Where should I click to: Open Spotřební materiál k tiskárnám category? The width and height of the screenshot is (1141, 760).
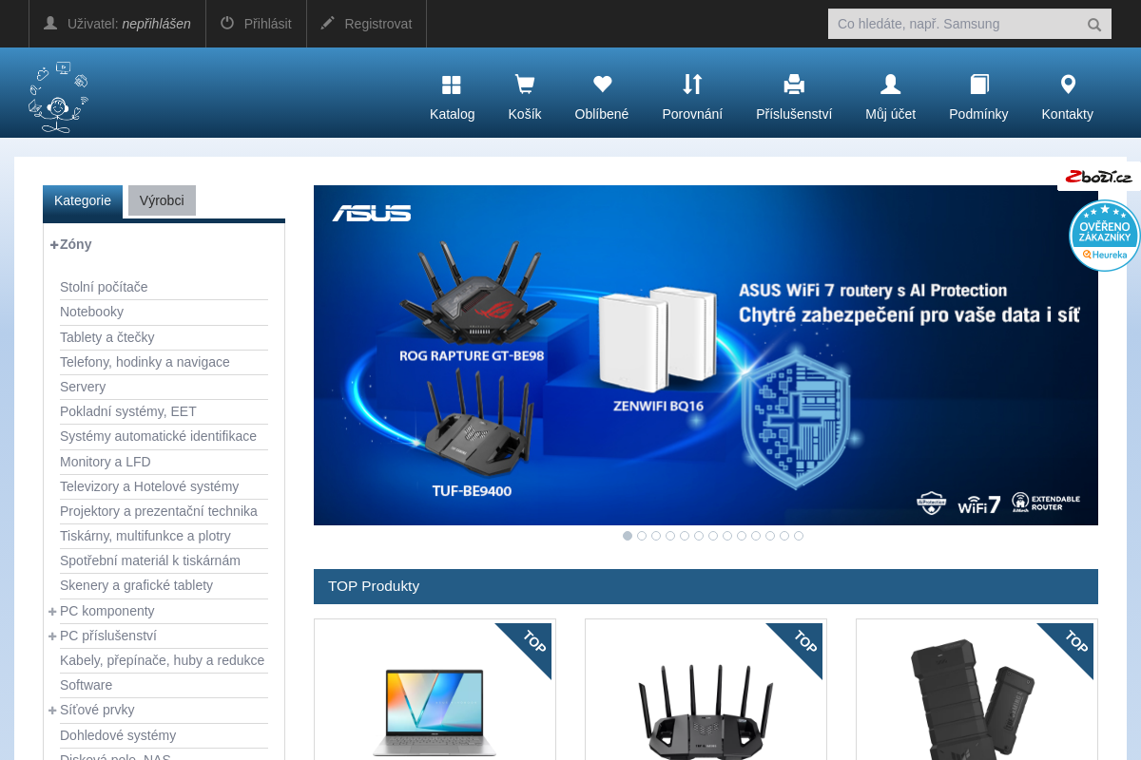(150, 560)
